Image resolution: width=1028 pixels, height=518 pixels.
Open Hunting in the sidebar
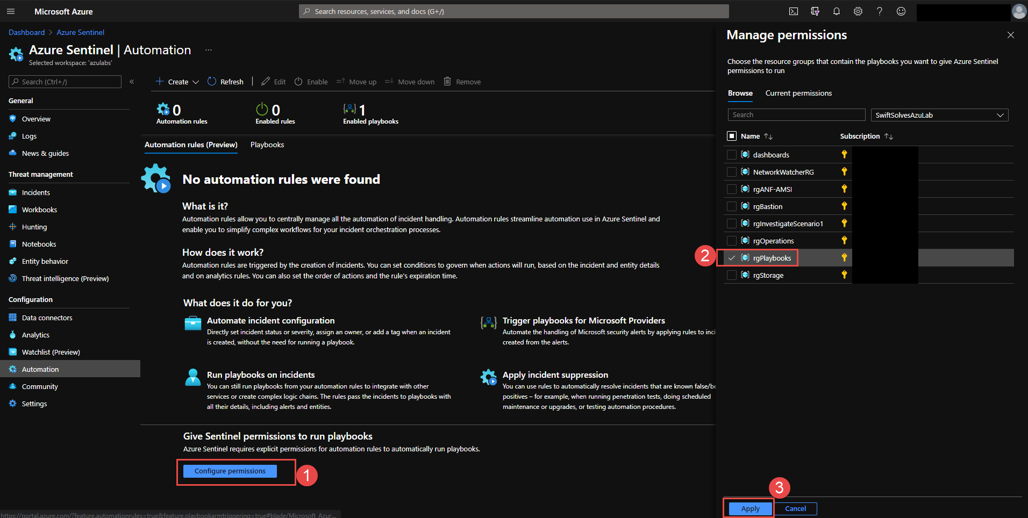[x=34, y=227]
